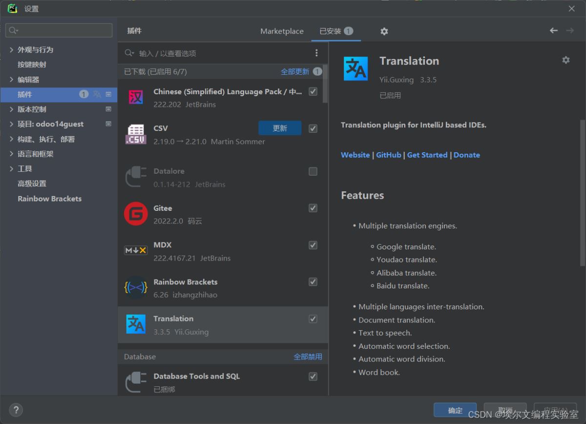Switch to the 已安装 tab
Image resolution: width=586 pixels, height=424 pixels.
coord(331,31)
